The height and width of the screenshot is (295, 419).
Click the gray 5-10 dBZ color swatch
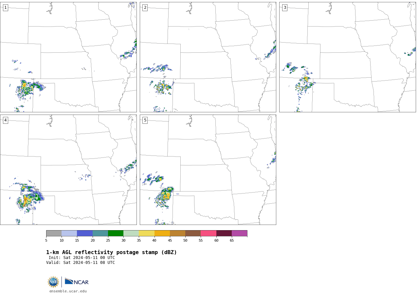tap(54, 233)
